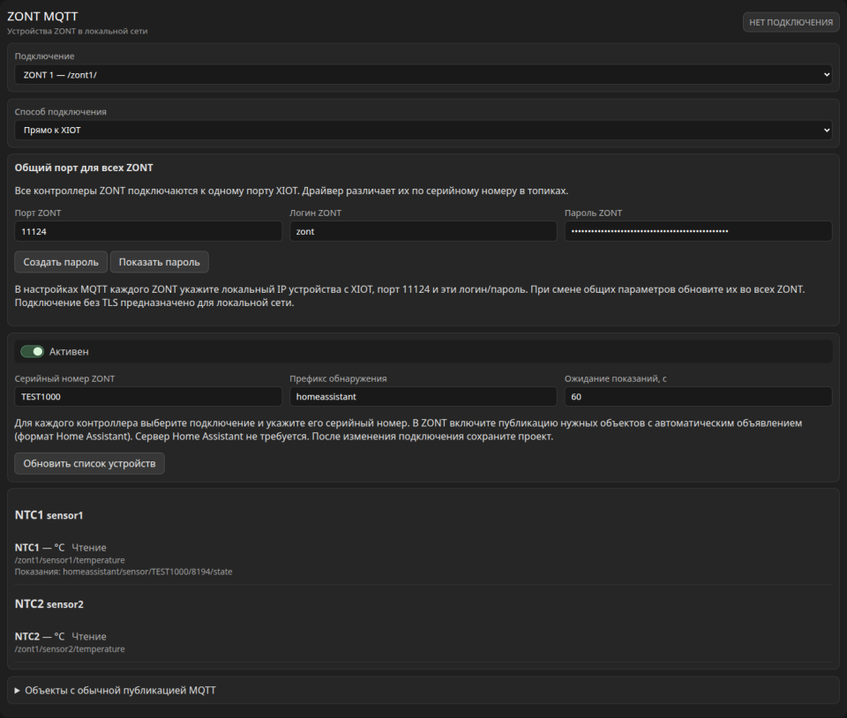Viewport: 847px width, 718px height.
Task: Click Обновить список устройств button
Action: (89, 463)
